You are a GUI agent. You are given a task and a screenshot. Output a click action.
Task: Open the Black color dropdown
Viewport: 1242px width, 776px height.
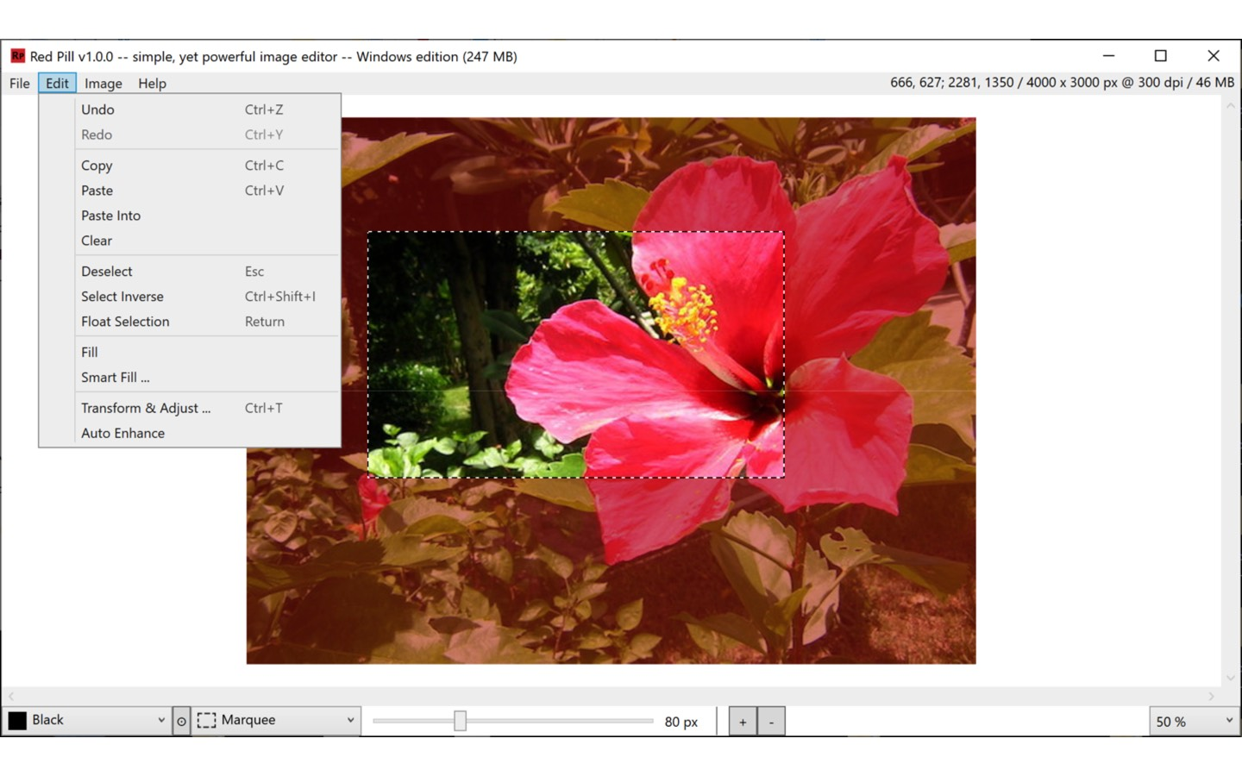coord(160,720)
